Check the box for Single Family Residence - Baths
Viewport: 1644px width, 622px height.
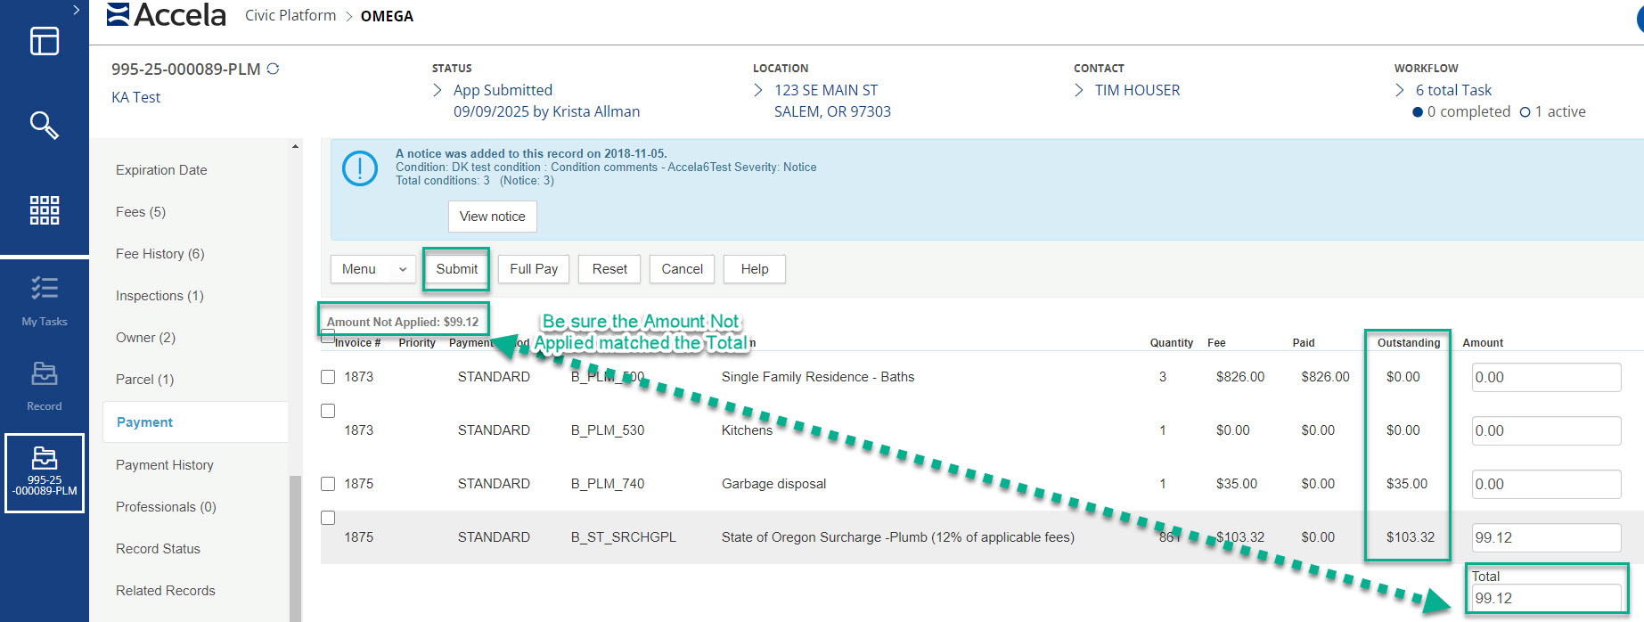[x=328, y=377]
